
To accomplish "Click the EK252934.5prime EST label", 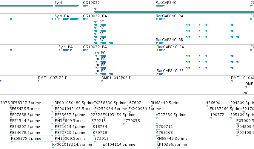I will click(x=110, y=109).
